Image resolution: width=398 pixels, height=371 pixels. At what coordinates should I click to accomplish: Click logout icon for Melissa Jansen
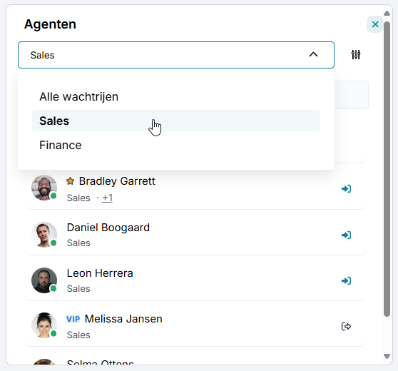click(x=346, y=326)
